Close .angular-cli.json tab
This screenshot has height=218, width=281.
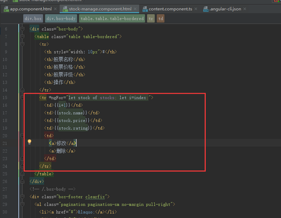coord(244,9)
